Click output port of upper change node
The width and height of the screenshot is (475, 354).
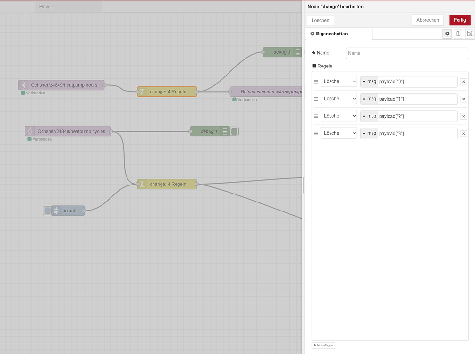tap(197, 92)
